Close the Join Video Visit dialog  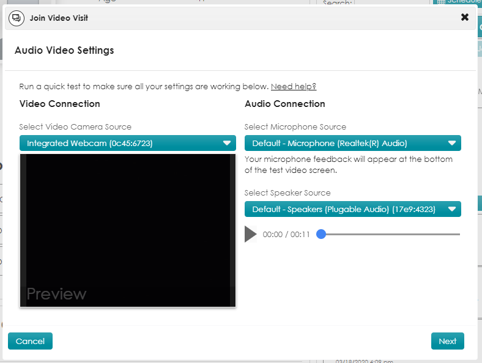[x=464, y=17]
